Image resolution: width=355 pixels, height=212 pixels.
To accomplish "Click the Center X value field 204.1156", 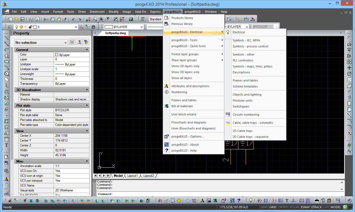I will pyautogui.click(x=72, y=136).
